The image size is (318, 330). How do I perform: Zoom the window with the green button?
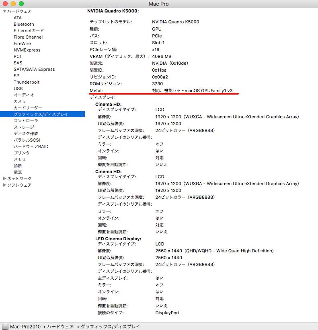coord(21,4)
